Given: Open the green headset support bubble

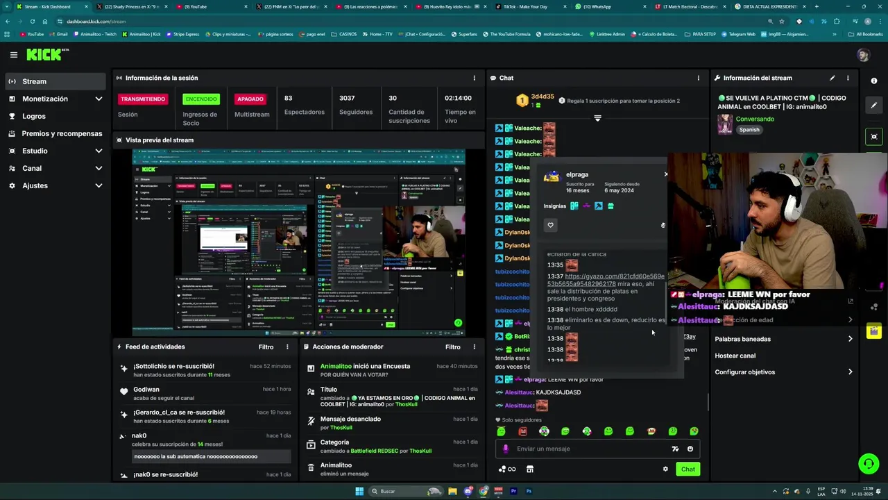Looking at the screenshot, I should pyautogui.click(x=869, y=463).
